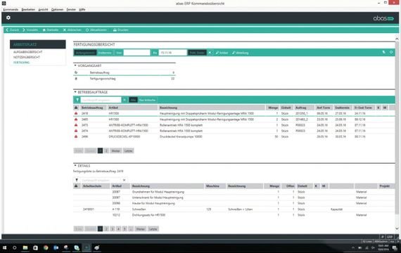The height and width of the screenshot is (253, 401).
Task: Click the funnel icon in the Details filter
Action: point(77,180)
